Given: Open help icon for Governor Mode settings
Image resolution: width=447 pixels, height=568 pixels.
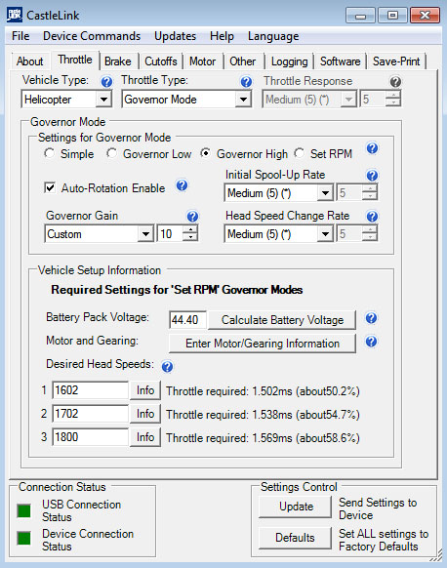Looking at the screenshot, I should (x=372, y=148).
